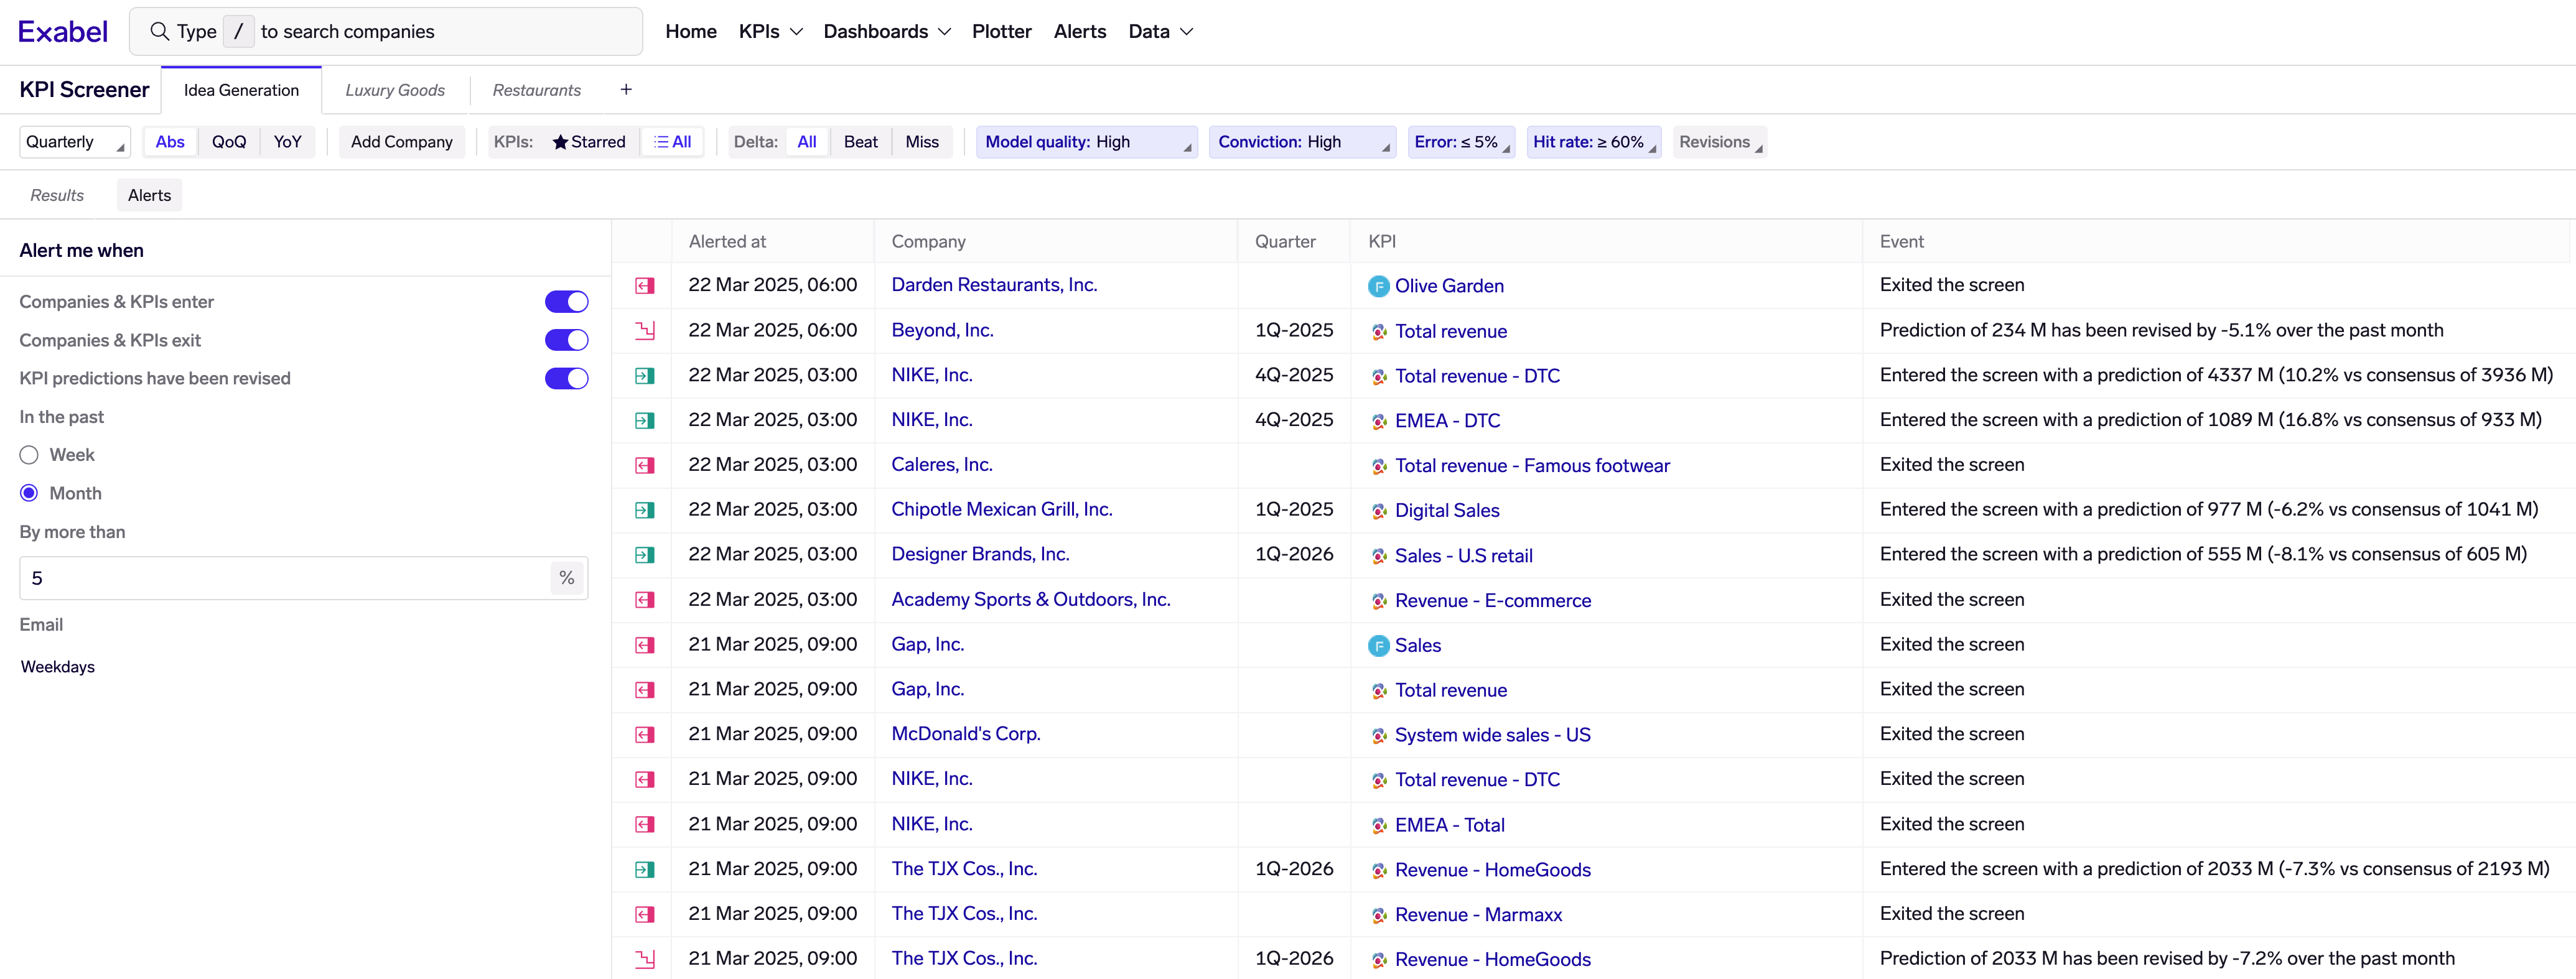Screen dimensions: 2576x979
Task: Filter KPIs by Starred
Action: (588, 142)
